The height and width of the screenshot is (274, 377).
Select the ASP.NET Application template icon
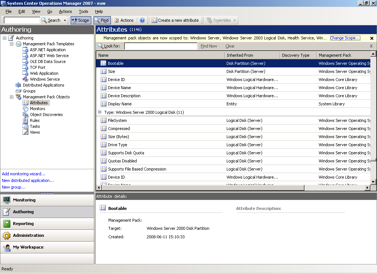tap(25, 50)
